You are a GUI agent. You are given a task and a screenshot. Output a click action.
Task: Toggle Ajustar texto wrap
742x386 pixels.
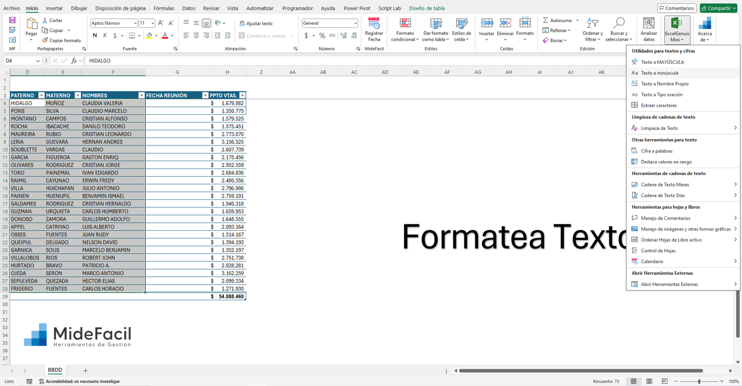256,23
